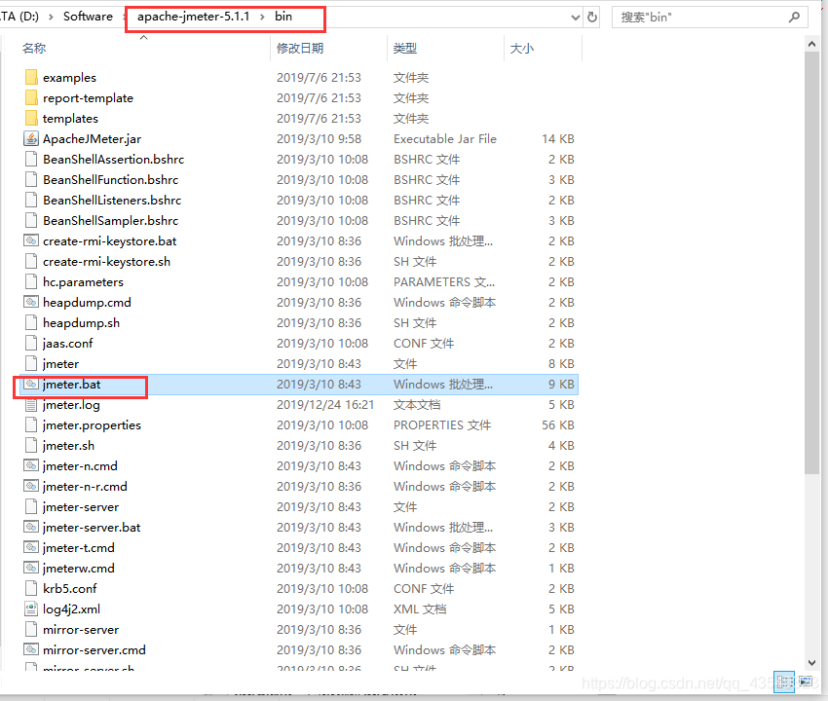Click the PROPERTIES 文件 type cell

[442, 424]
